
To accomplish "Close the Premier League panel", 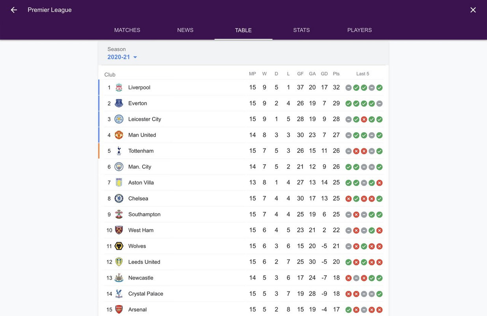I will (473, 10).
